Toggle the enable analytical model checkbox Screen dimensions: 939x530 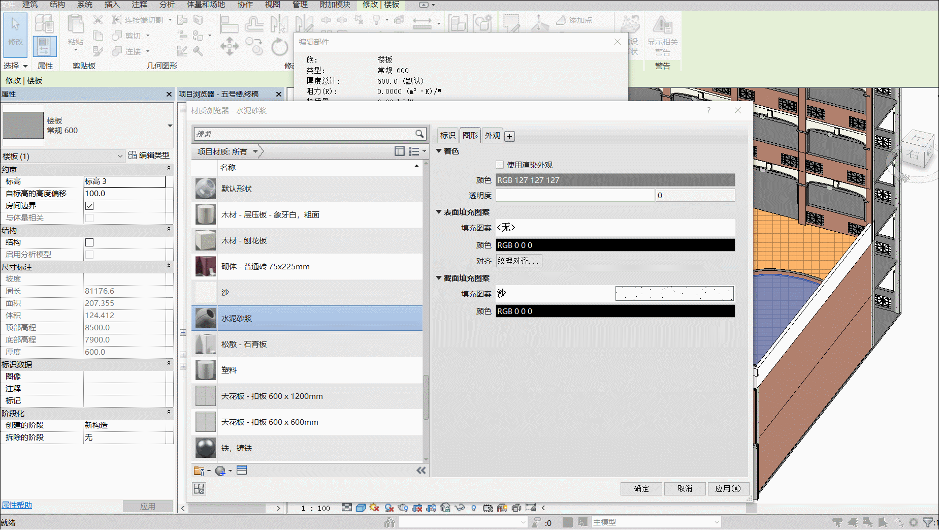pyautogui.click(x=89, y=255)
